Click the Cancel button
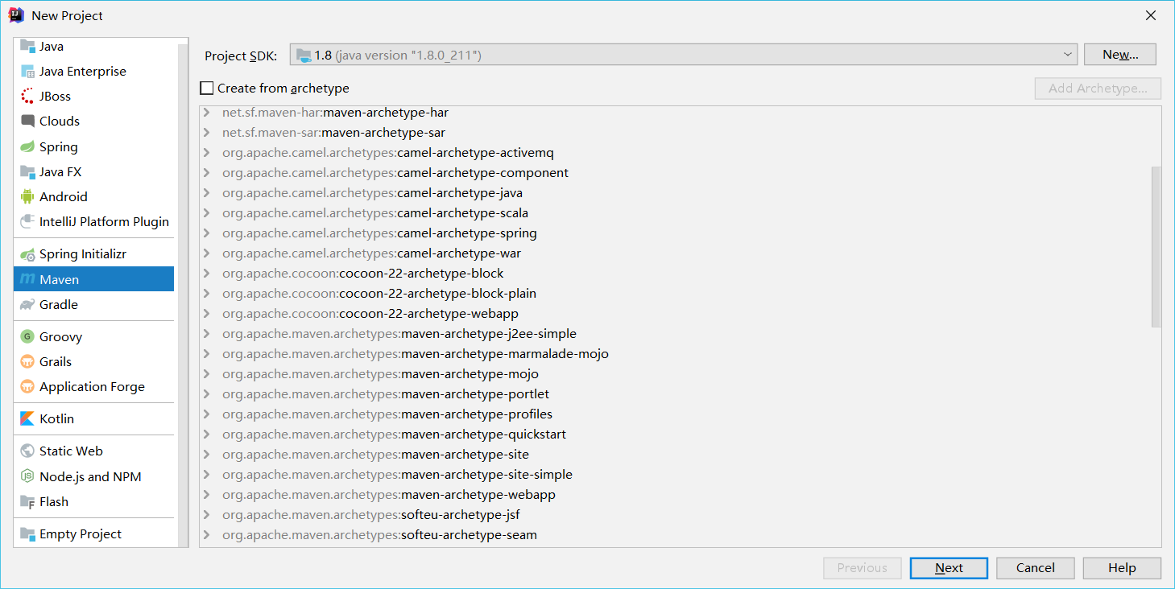This screenshot has width=1175, height=589. click(x=1035, y=568)
